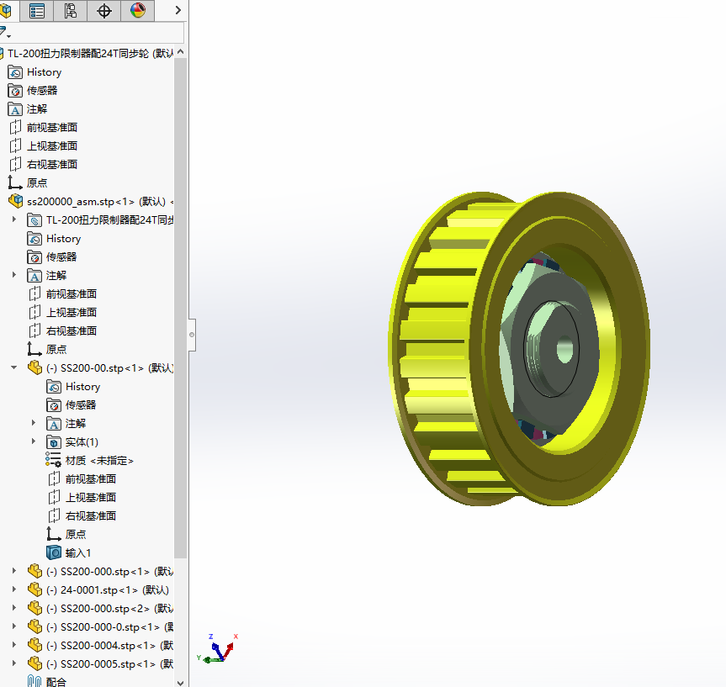Select the 配合 mates folder

coord(47,681)
